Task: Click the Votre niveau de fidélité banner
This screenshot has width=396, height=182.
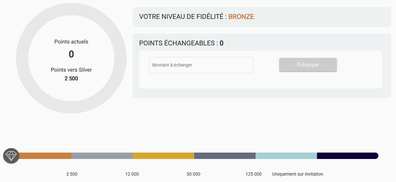Action: tap(262, 17)
